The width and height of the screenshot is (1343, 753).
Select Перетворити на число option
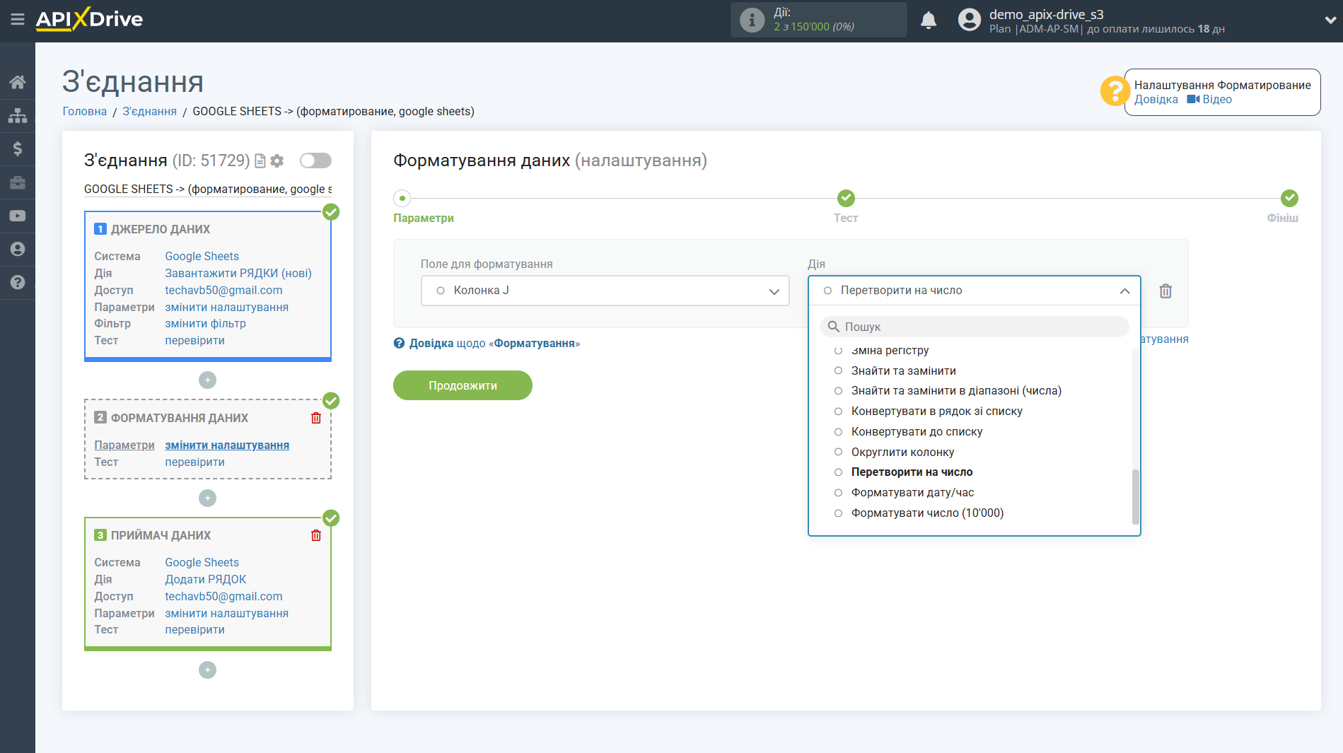coord(912,472)
